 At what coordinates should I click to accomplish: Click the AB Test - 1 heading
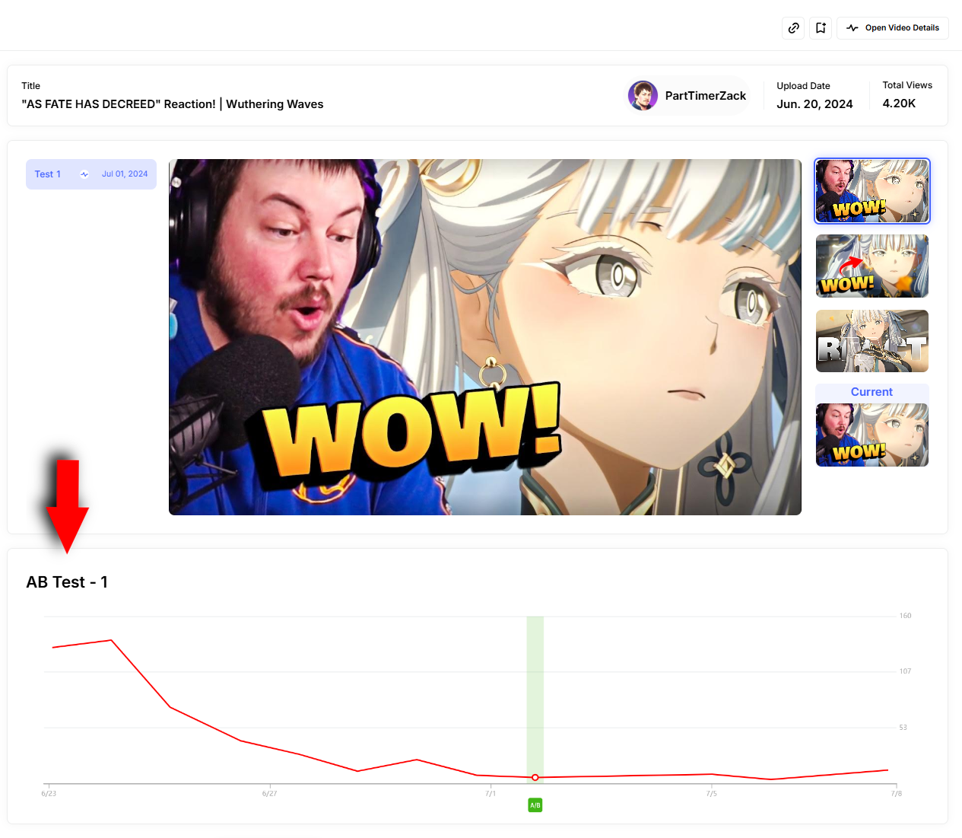pyautogui.click(x=67, y=582)
